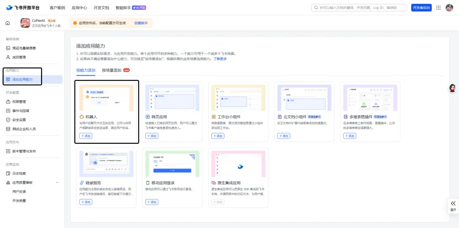Click the 待上线 status tag

tap(52, 20)
